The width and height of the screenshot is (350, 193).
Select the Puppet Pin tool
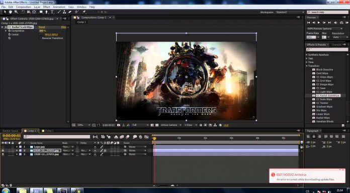pos(84,12)
